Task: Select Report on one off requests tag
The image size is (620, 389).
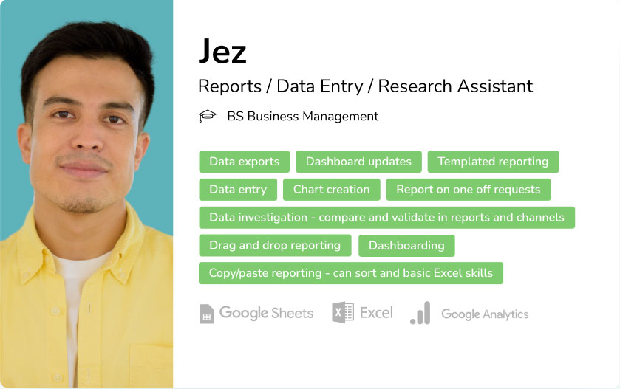Action: pos(469,190)
